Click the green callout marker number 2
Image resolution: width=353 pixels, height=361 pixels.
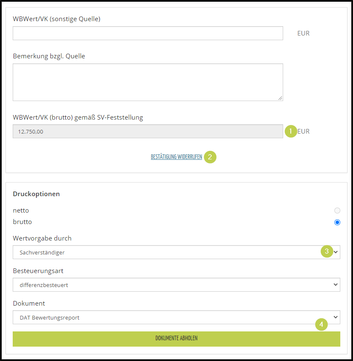click(210, 157)
